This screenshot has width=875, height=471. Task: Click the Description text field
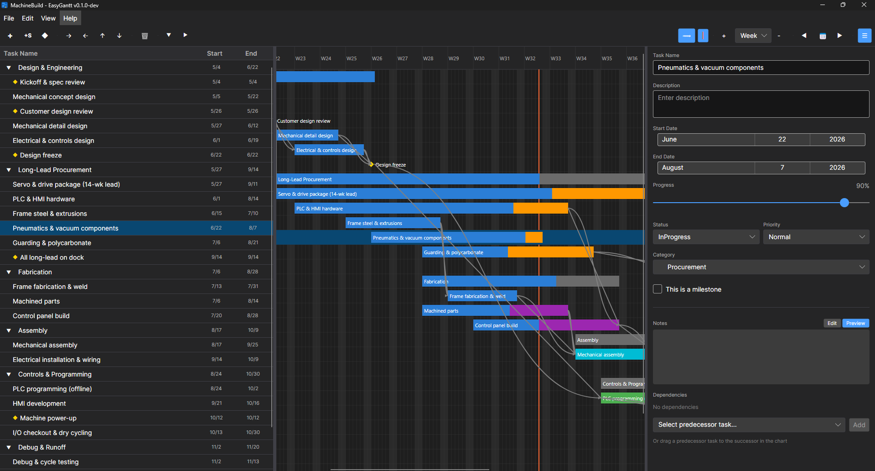[x=761, y=104]
